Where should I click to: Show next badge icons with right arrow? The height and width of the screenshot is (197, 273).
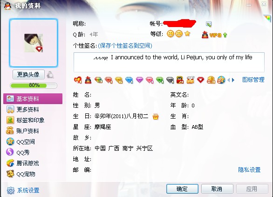pyautogui.click(x=233, y=80)
